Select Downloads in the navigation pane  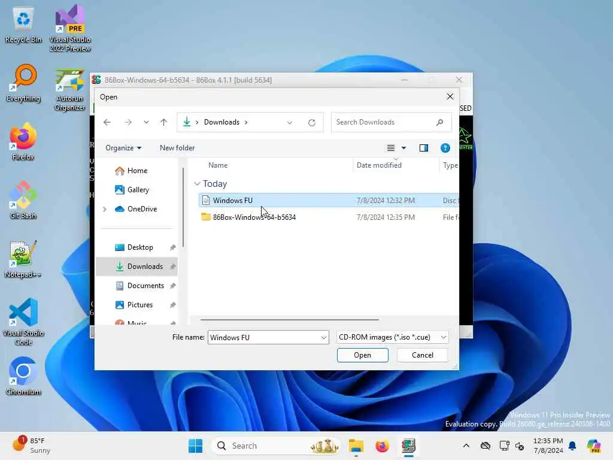(x=137, y=267)
